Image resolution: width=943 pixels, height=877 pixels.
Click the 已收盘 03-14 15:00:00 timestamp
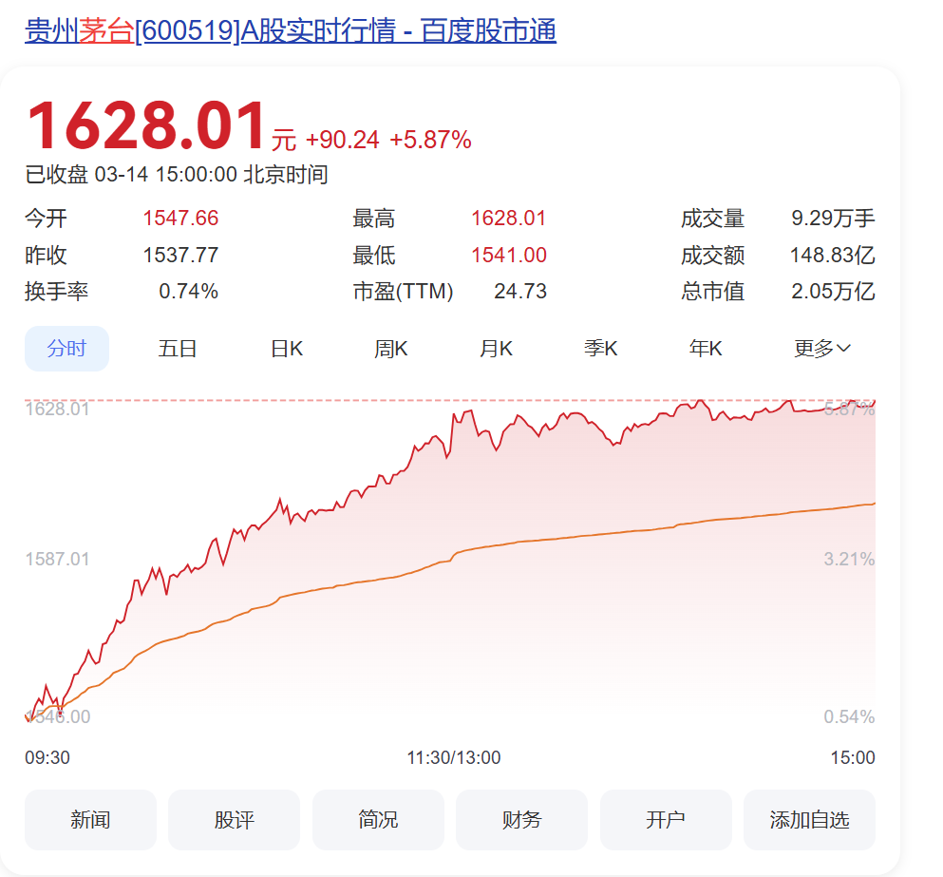click(177, 175)
